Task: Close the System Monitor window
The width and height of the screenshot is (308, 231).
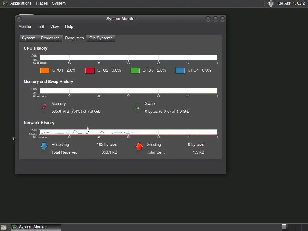Action: [223, 19]
